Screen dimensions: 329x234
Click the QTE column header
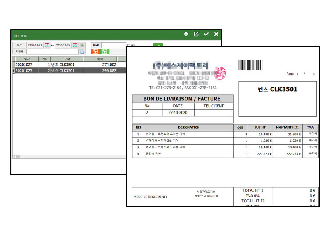[x=240, y=127]
